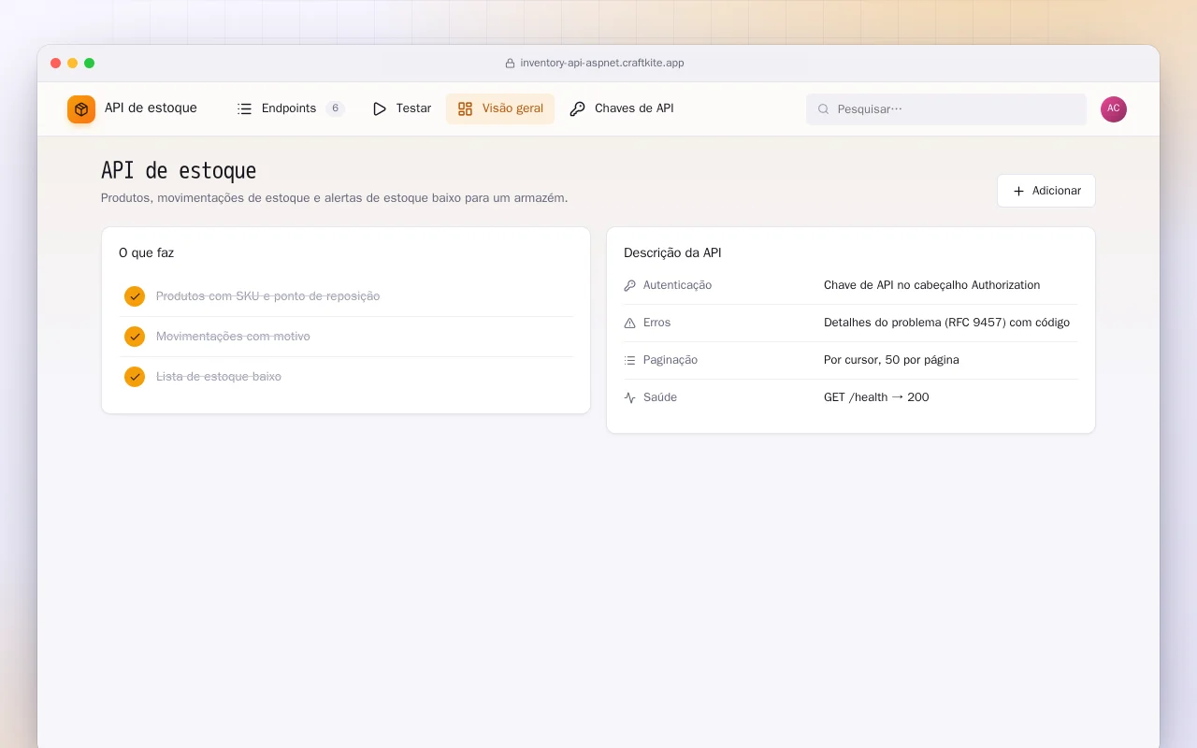
Task: Click the yellow minimize window button
Action: [x=73, y=64]
